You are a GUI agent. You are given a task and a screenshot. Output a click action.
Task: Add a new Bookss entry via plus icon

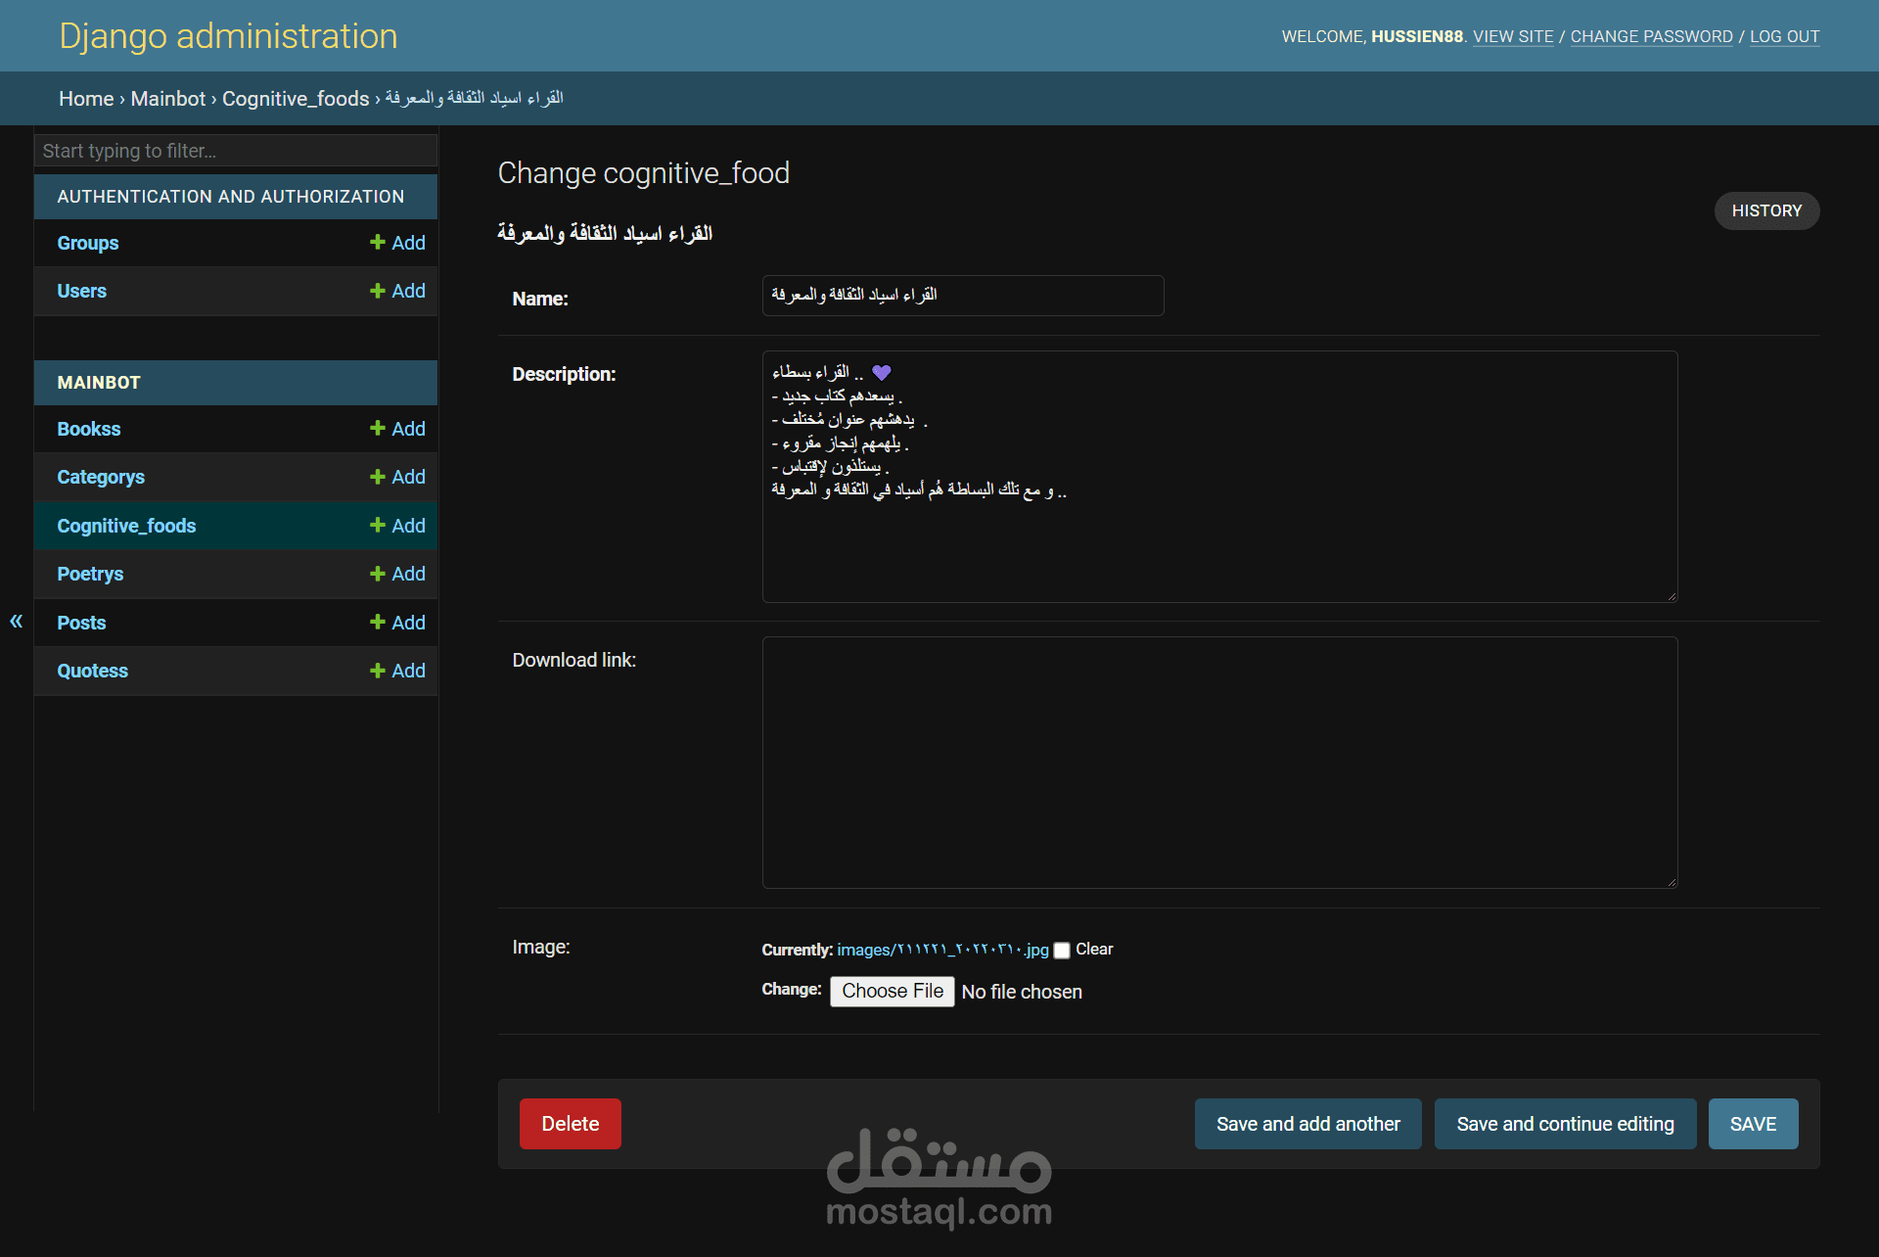point(377,428)
